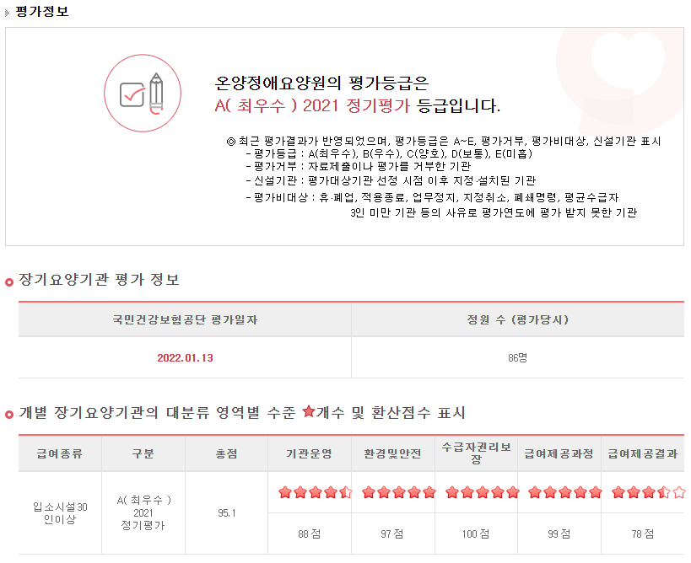
Task: Click the total score 95.1
Action: [226, 512]
